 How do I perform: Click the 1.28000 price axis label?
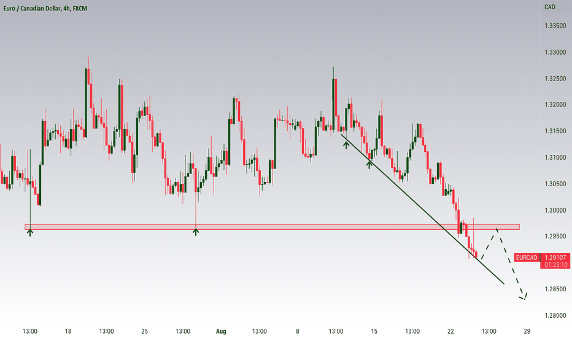(x=555, y=315)
